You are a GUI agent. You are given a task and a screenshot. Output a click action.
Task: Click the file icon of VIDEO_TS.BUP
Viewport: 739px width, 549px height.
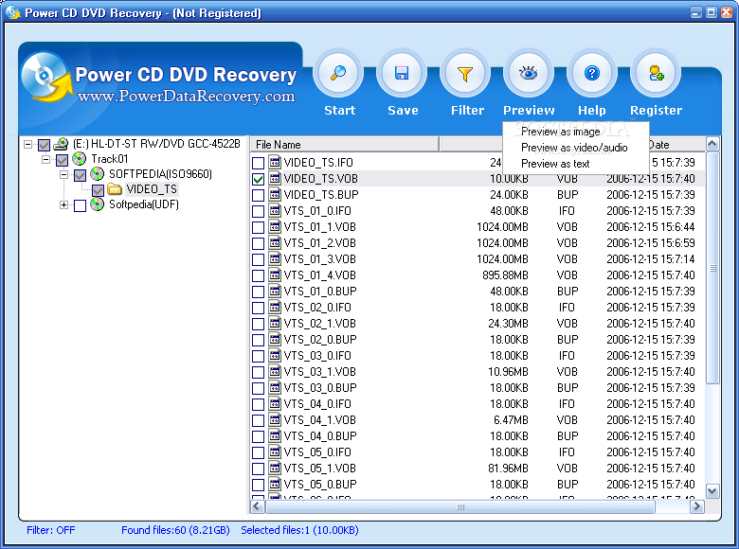click(x=275, y=194)
